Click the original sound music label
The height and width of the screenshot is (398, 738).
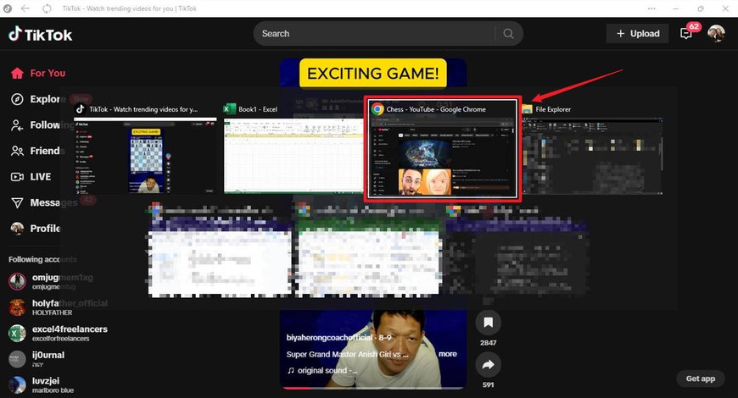(x=323, y=370)
